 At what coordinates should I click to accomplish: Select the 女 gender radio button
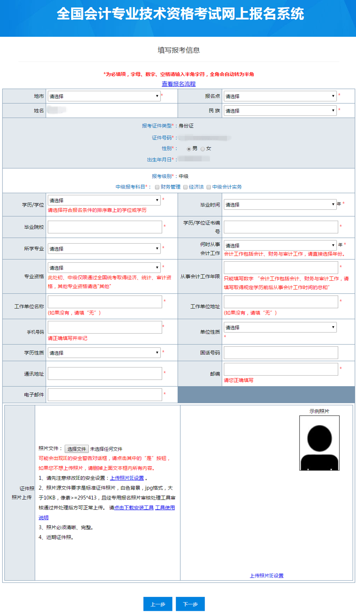[x=203, y=149]
